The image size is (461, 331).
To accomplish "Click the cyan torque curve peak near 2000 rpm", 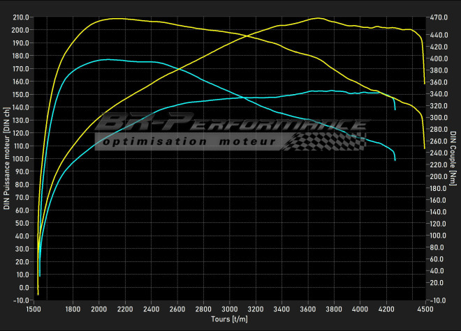I will click(105, 59).
